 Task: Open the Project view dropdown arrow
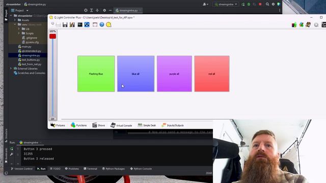tap(27, 10)
